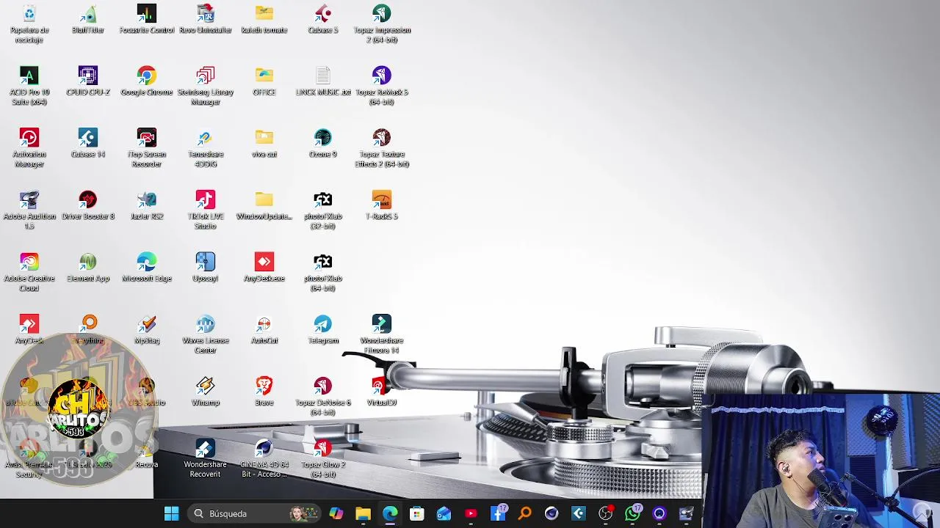
Task: Select the ACID Pro 10 Suite shortcut
Action: point(29,85)
